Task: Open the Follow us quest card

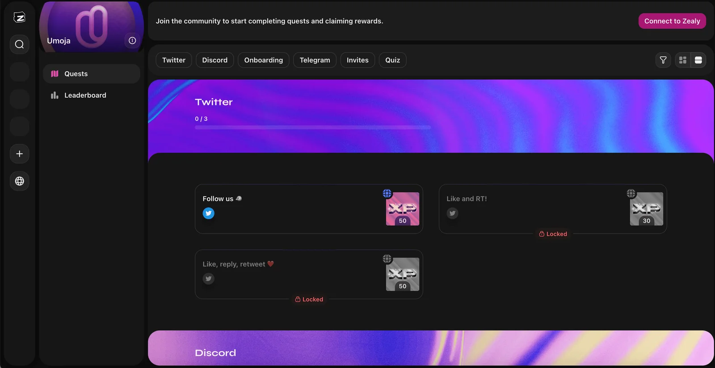Action: (x=309, y=209)
